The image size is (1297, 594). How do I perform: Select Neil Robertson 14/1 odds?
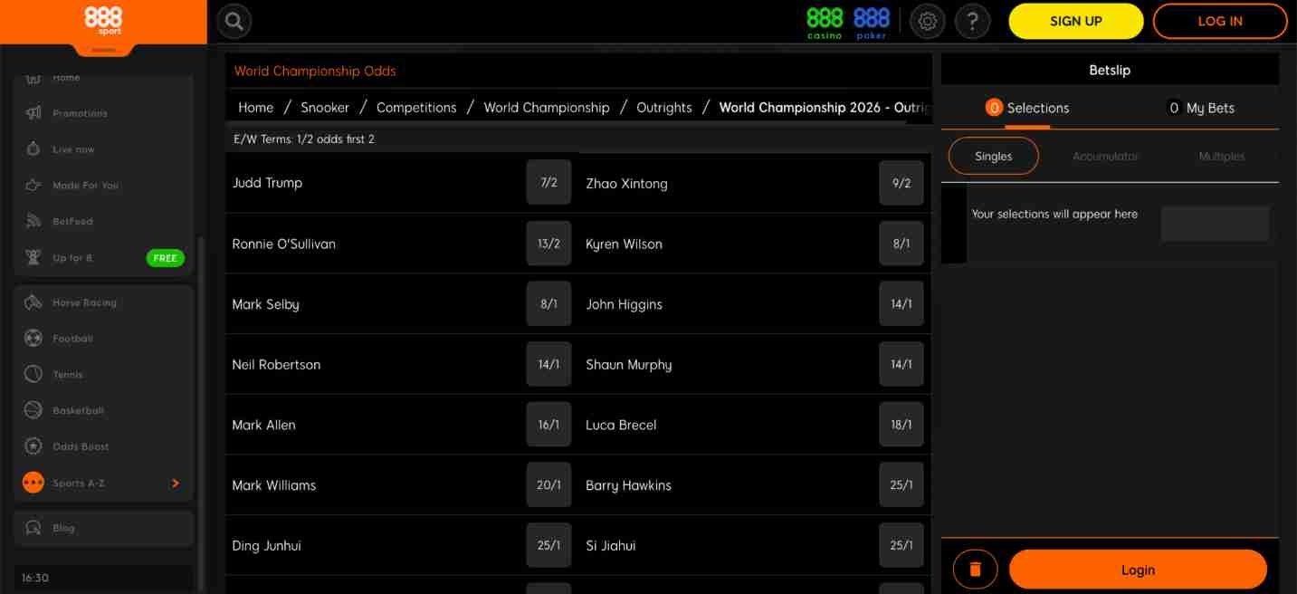(x=548, y=364)
